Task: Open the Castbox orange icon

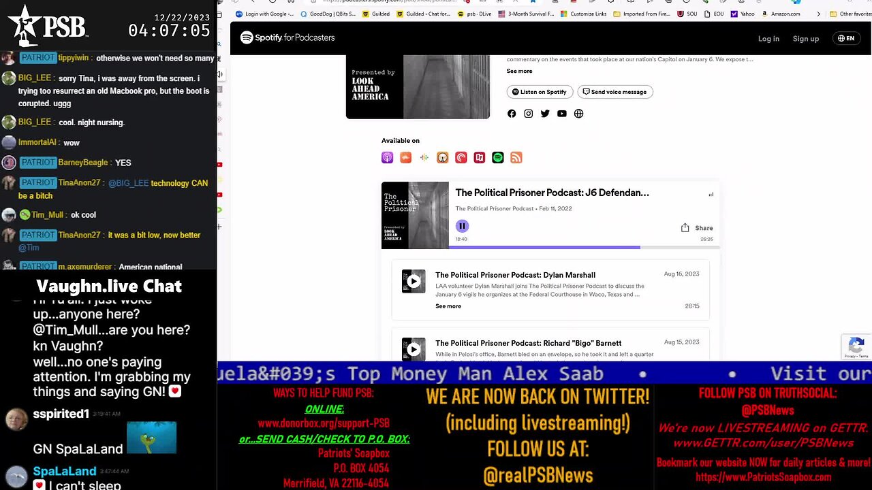Action: (x=405, y=158)
